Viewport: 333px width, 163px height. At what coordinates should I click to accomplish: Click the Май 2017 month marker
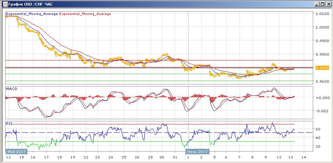pos(16,152)
